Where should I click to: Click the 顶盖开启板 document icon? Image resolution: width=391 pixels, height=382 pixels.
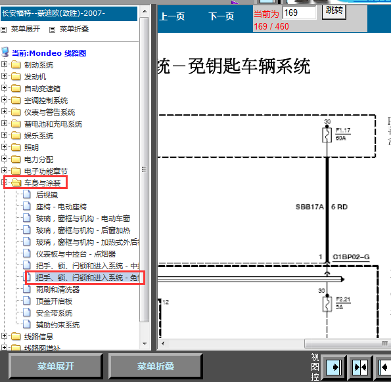tap(27, 301)
